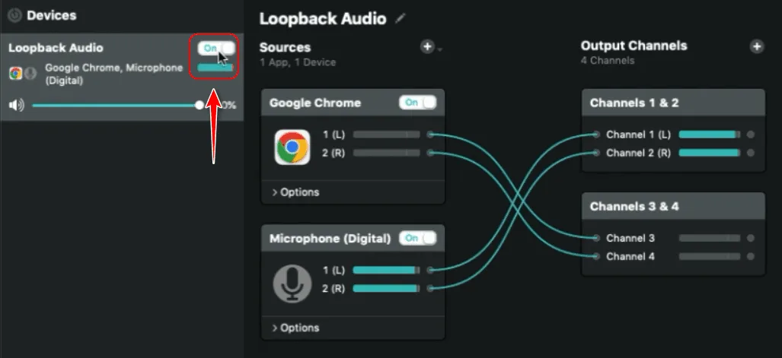Click the "4 Channels" subtitle
This screenshot has width=782, height=358.
(608, 61)
